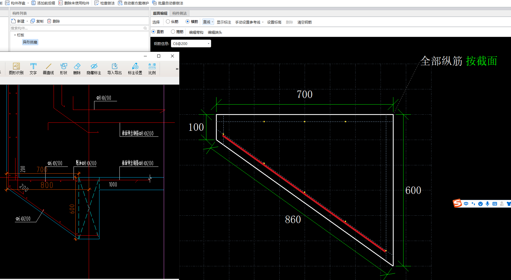Switch to the 构件做法 tab
This screenshot has width=511, height=280.
click(180, 13)
